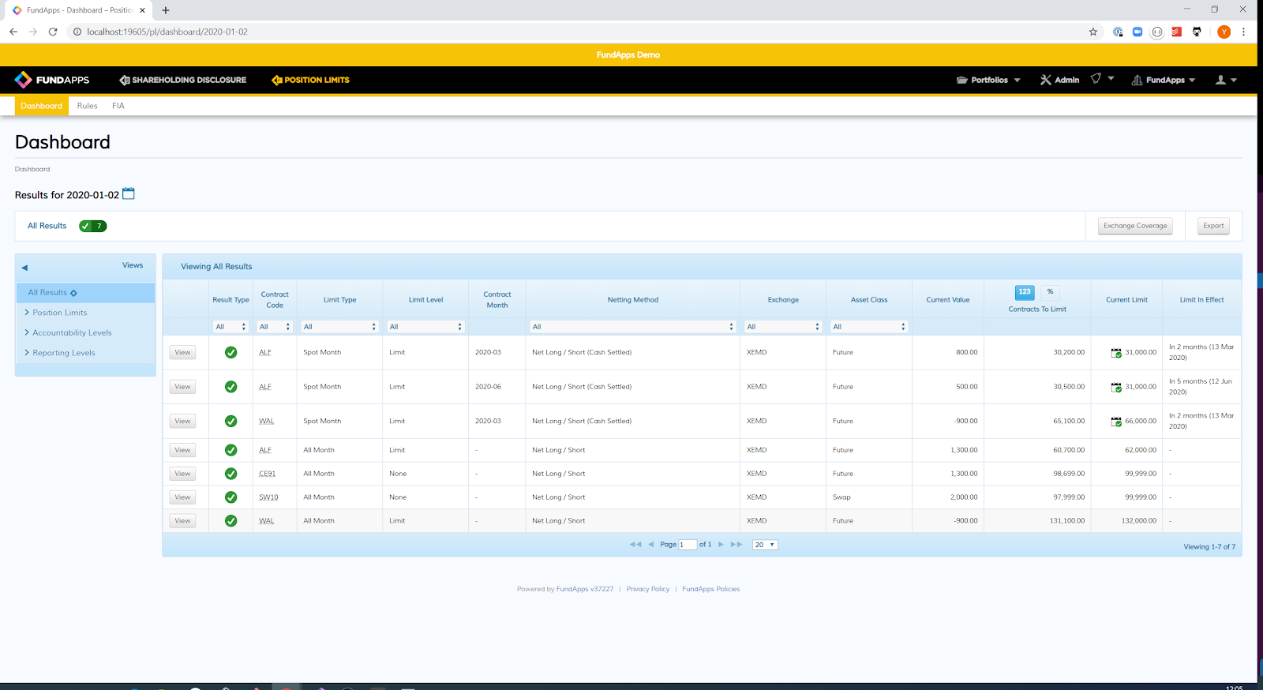Open the Dashboard tab

point(42,106)
